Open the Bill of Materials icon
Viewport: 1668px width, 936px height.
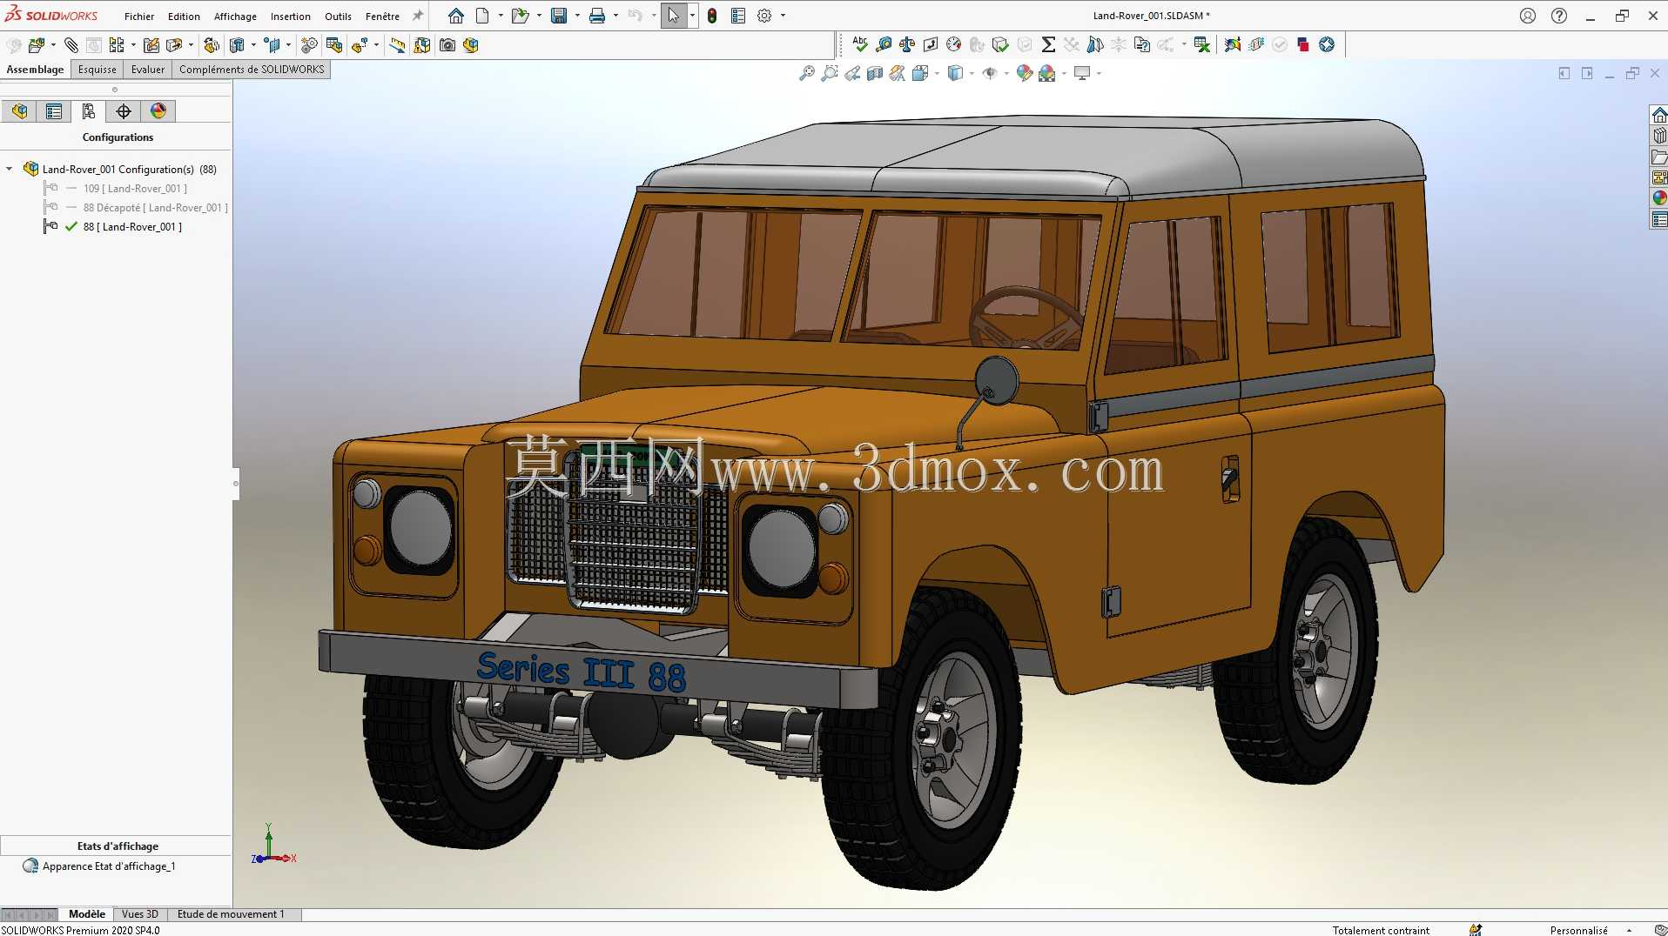334,45
